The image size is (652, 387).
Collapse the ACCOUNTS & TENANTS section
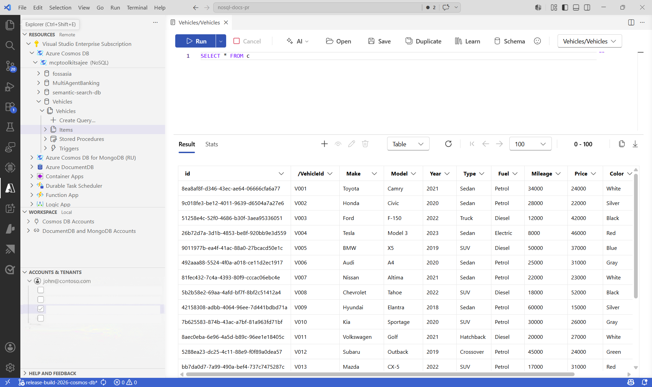[25, 272]
